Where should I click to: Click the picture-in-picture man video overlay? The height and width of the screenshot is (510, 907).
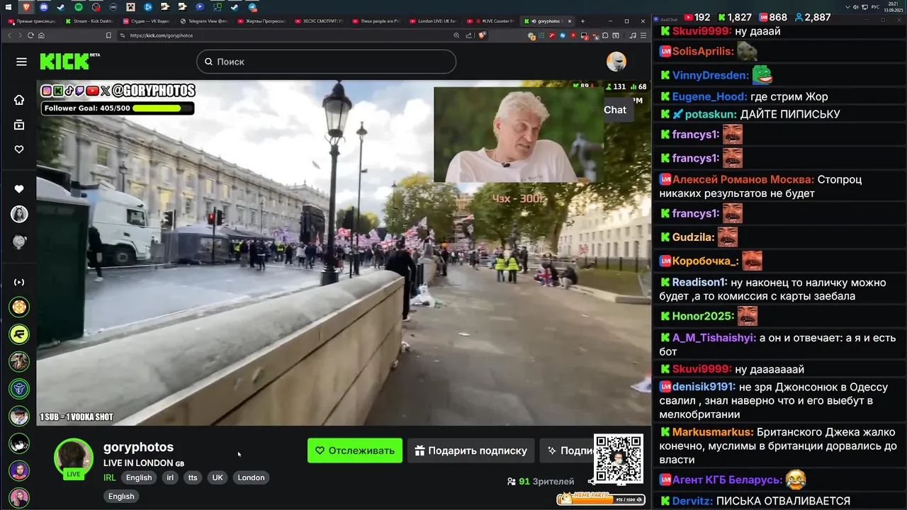[519, 135]
